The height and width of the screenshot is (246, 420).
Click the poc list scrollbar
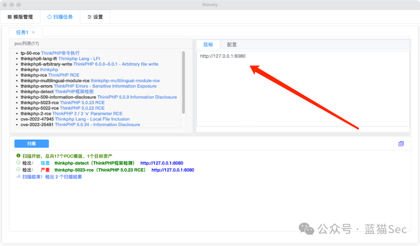point(184,82)
